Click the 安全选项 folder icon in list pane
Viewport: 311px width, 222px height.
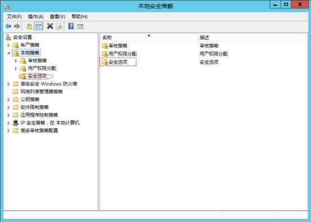(x=104, y=62)
